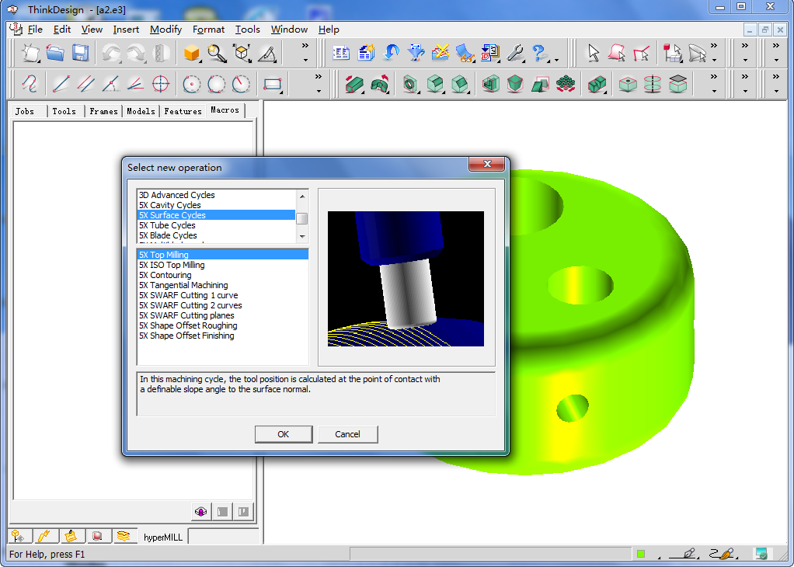Screen dimensions: 794x567
Task: Open the Insert menu
Action: pos(126,30)
